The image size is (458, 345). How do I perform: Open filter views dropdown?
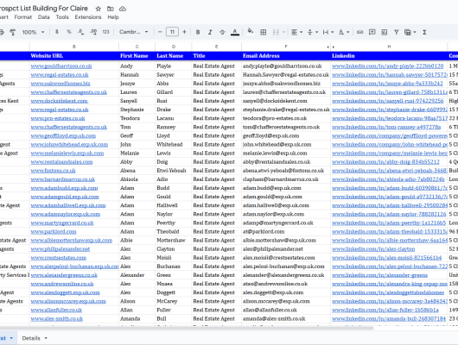click(410, 32)
